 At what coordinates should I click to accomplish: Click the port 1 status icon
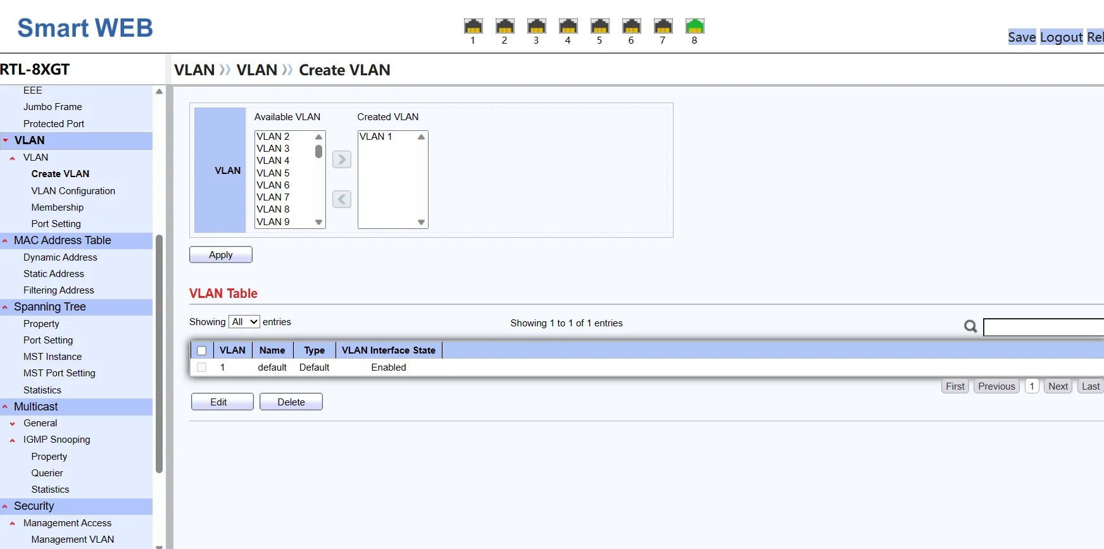click(x=473, y=26)
